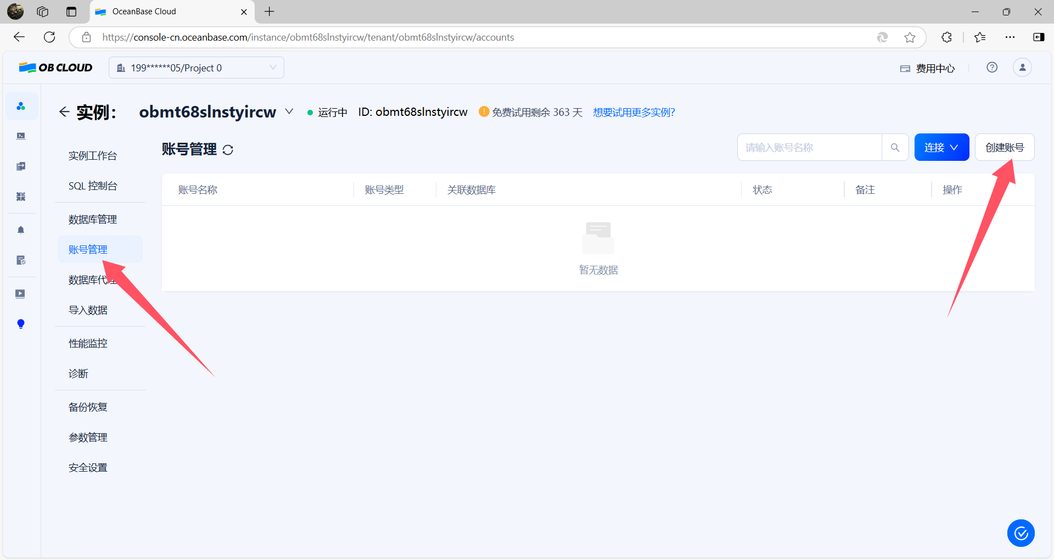Go to 备份恢复 menu item

coord(88,407)
